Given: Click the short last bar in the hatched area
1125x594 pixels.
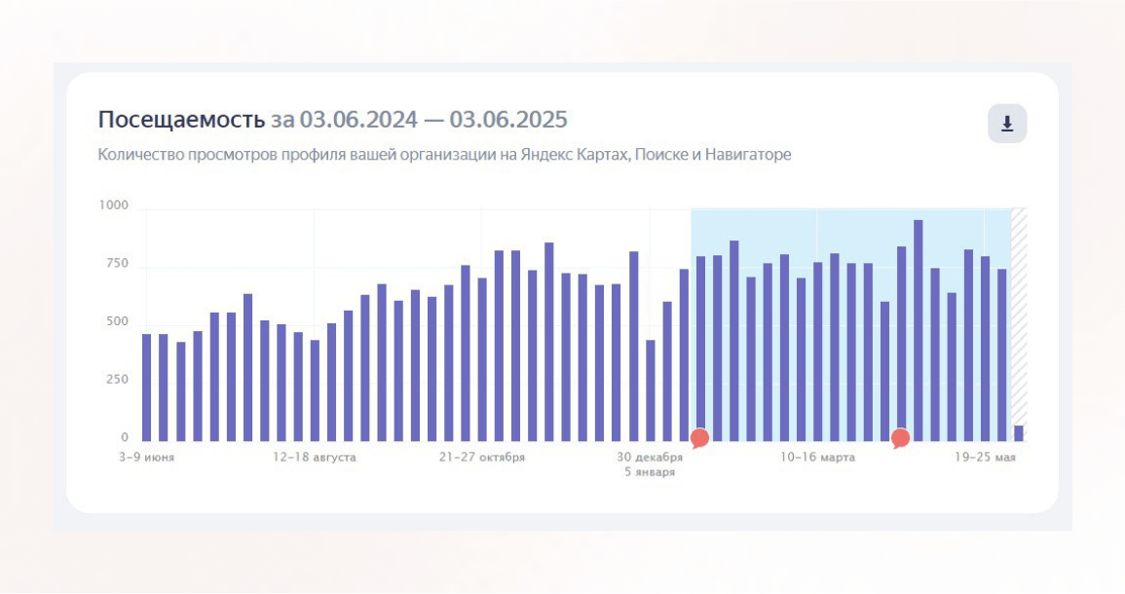Looking at the screenshot, I should click(1018, 433).
